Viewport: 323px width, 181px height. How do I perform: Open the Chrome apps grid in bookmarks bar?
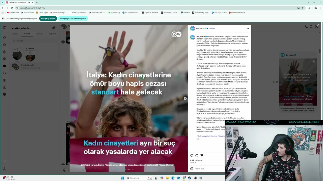tap(3, 12)
